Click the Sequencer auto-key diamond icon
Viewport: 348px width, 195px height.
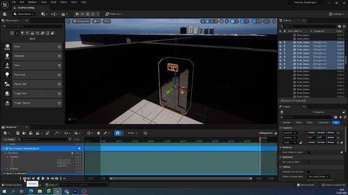pos(98,133)
